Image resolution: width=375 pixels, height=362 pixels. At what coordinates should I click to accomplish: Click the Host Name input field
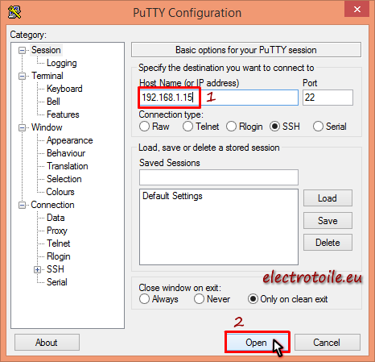219,98
